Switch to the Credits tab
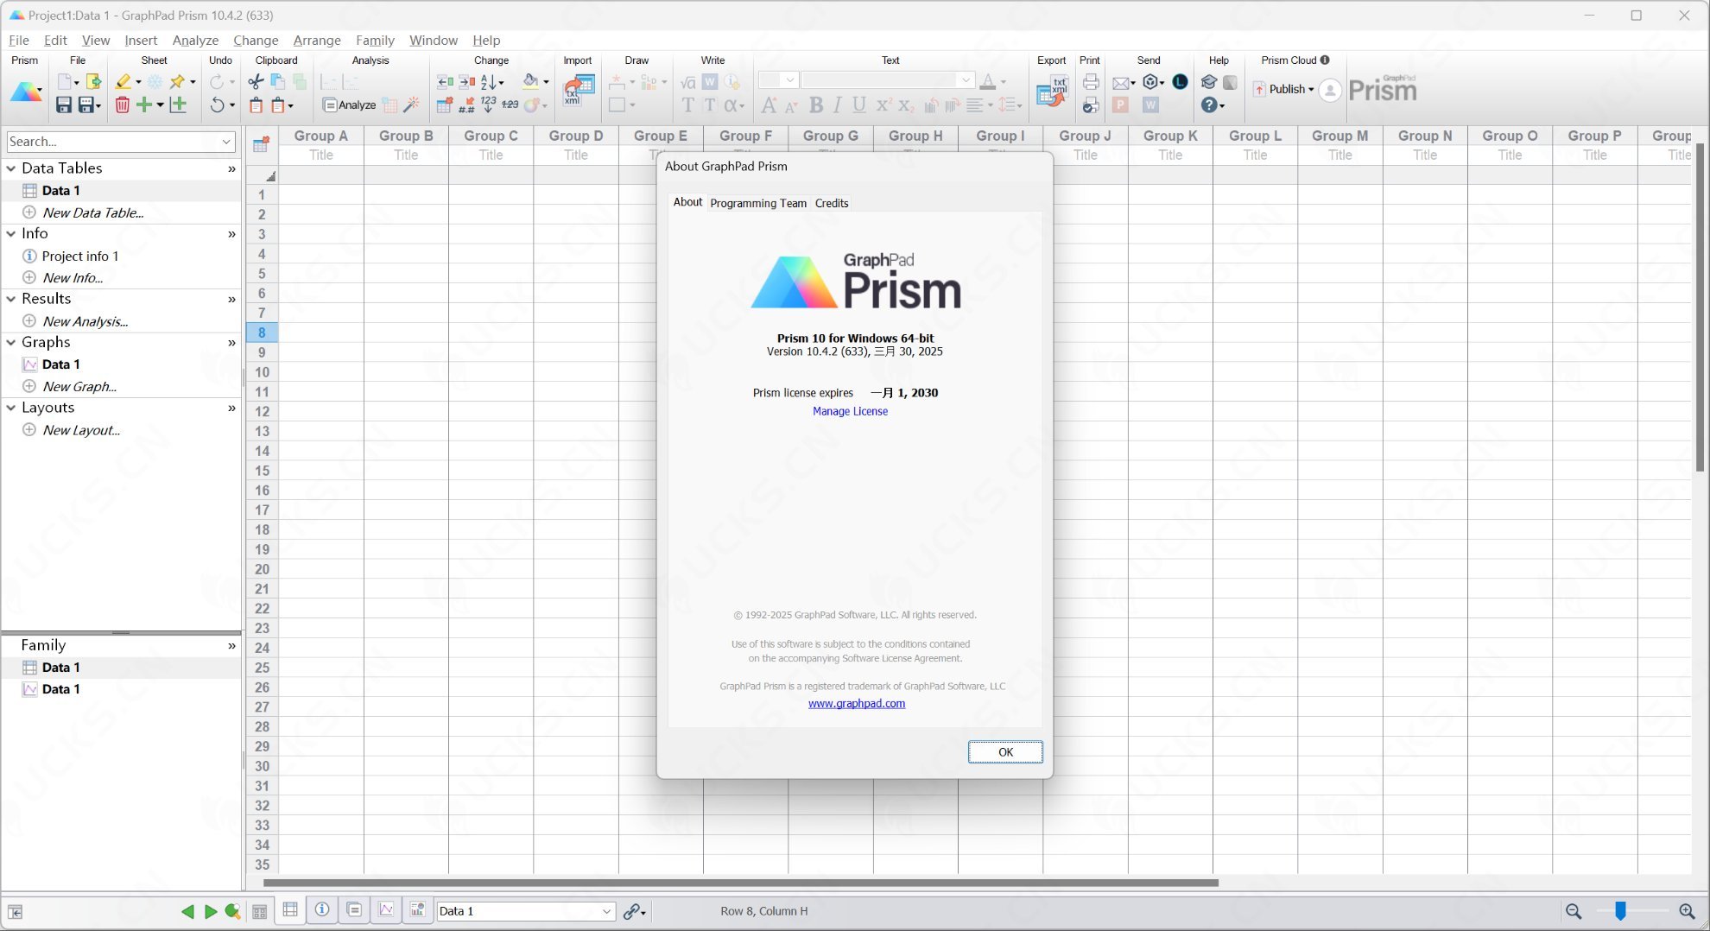This screenshot has width=1710, height=931. pos(832,203)
